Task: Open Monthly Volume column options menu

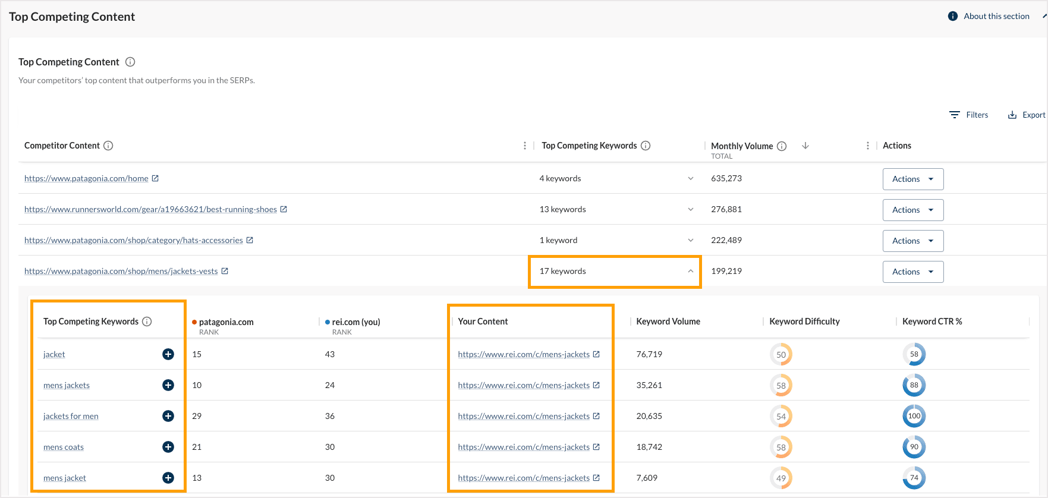Action: tap(867, 146)
